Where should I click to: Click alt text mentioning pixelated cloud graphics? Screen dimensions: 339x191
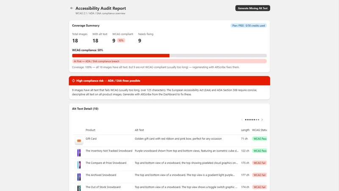click(186, 163)
